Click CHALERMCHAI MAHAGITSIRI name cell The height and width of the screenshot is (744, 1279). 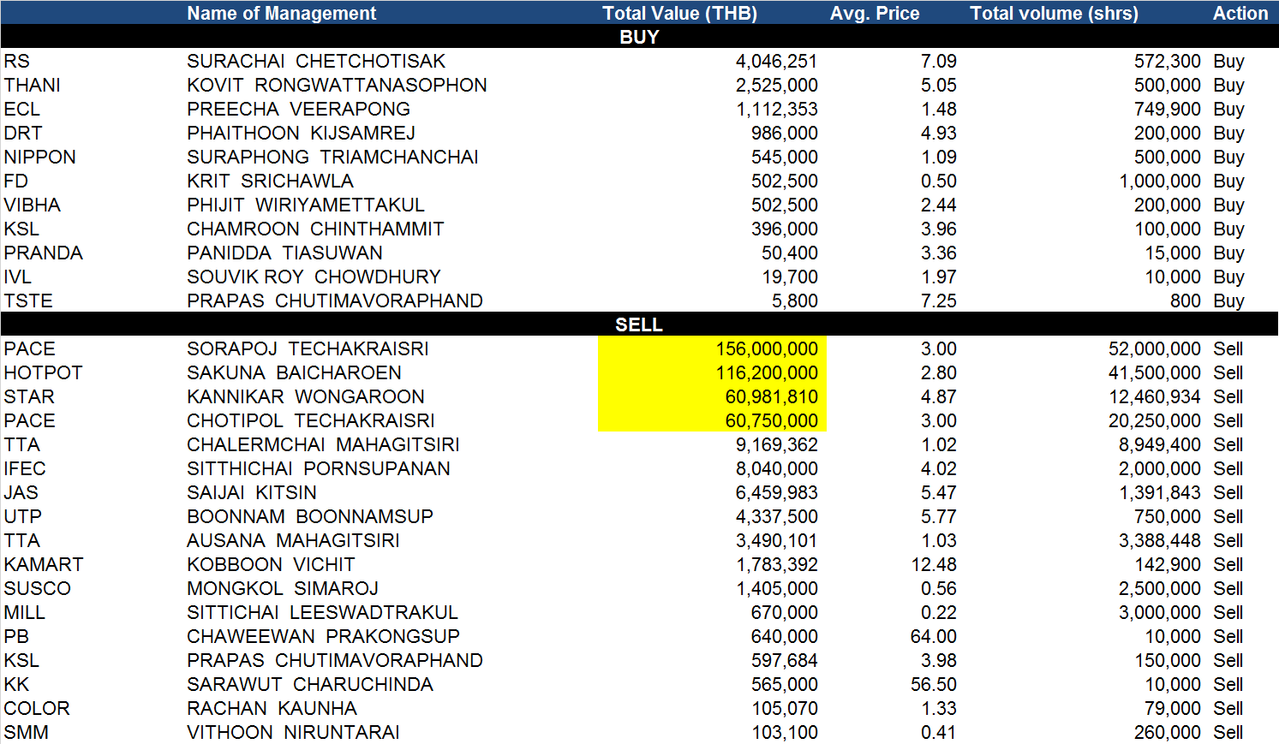[x=323, y=444]
